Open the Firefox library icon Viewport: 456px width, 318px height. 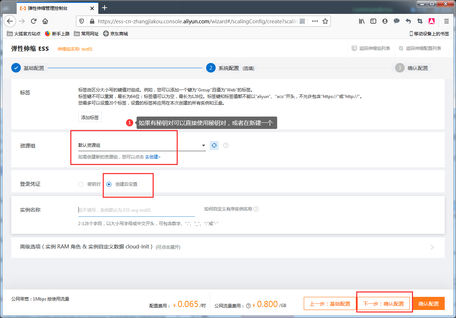[362, 21]
